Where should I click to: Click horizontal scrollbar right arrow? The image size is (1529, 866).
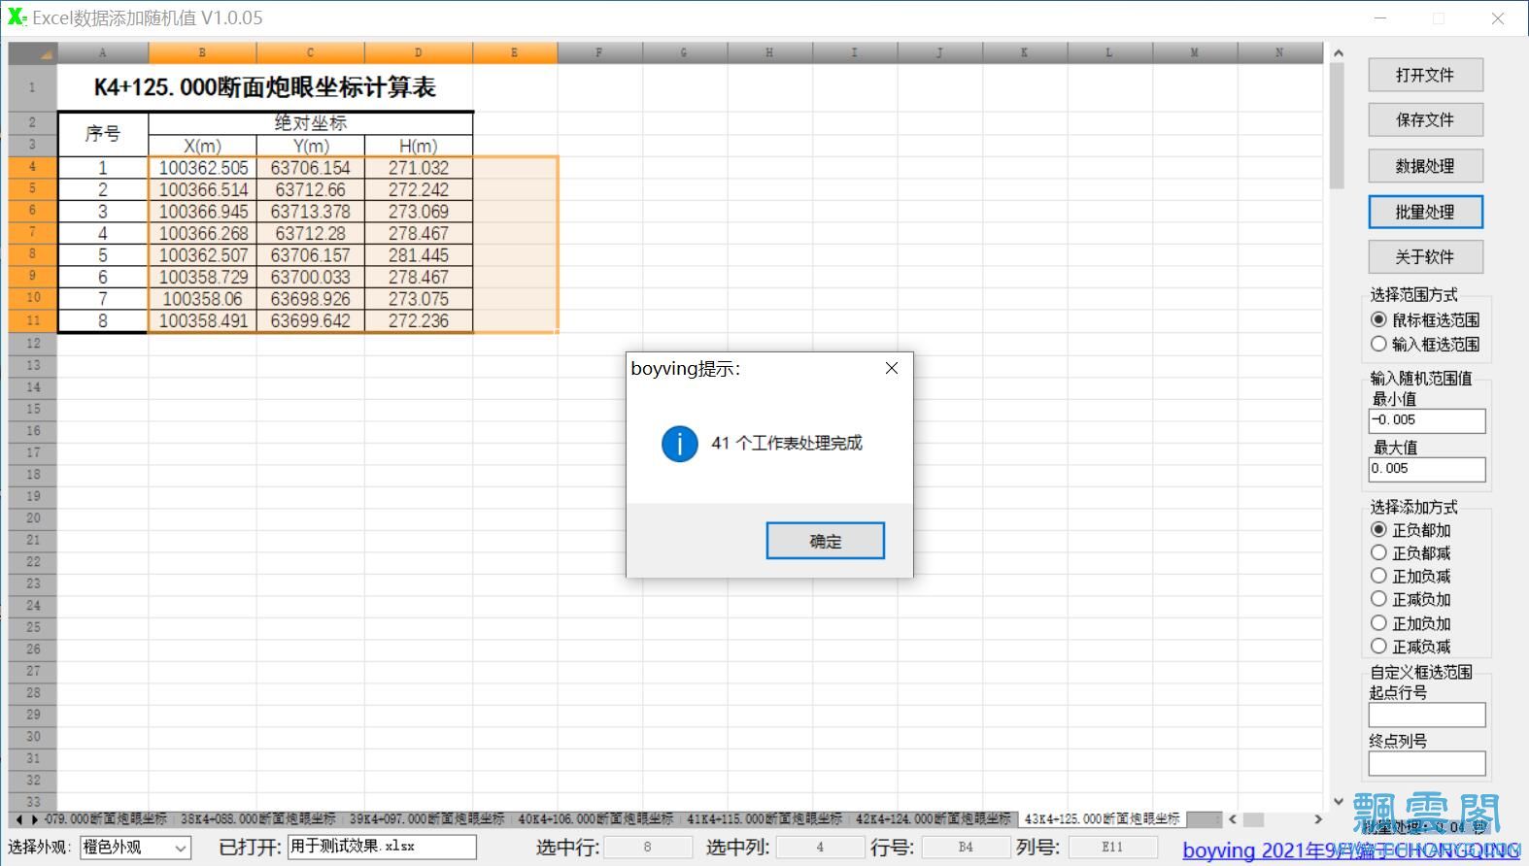coord(1317,819)
